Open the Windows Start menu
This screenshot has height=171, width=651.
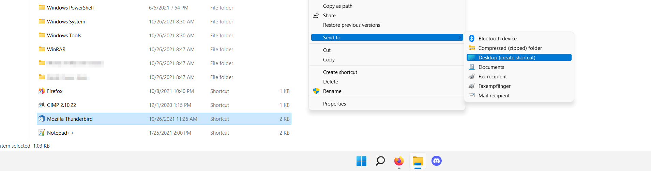361,161
